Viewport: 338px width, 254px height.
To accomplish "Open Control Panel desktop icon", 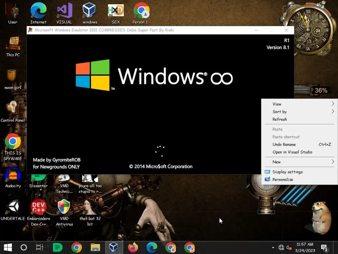I will (x=13, y=112).
